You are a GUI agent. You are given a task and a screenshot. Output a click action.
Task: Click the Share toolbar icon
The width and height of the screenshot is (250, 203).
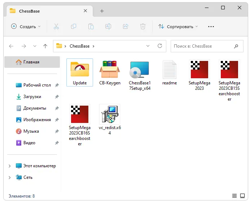(126, 26)
